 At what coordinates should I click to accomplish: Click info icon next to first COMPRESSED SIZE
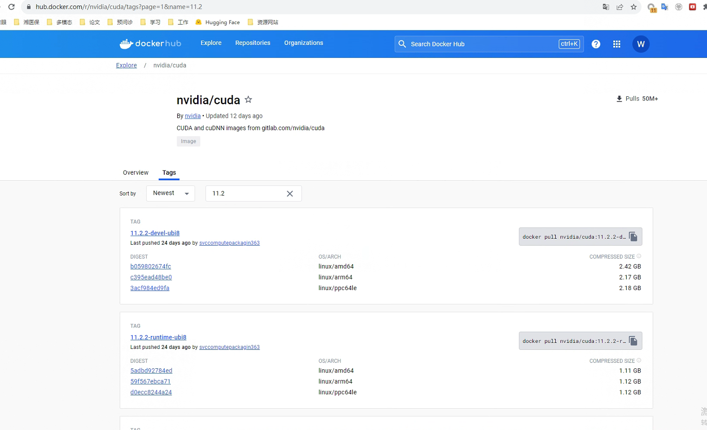[639, 256]
